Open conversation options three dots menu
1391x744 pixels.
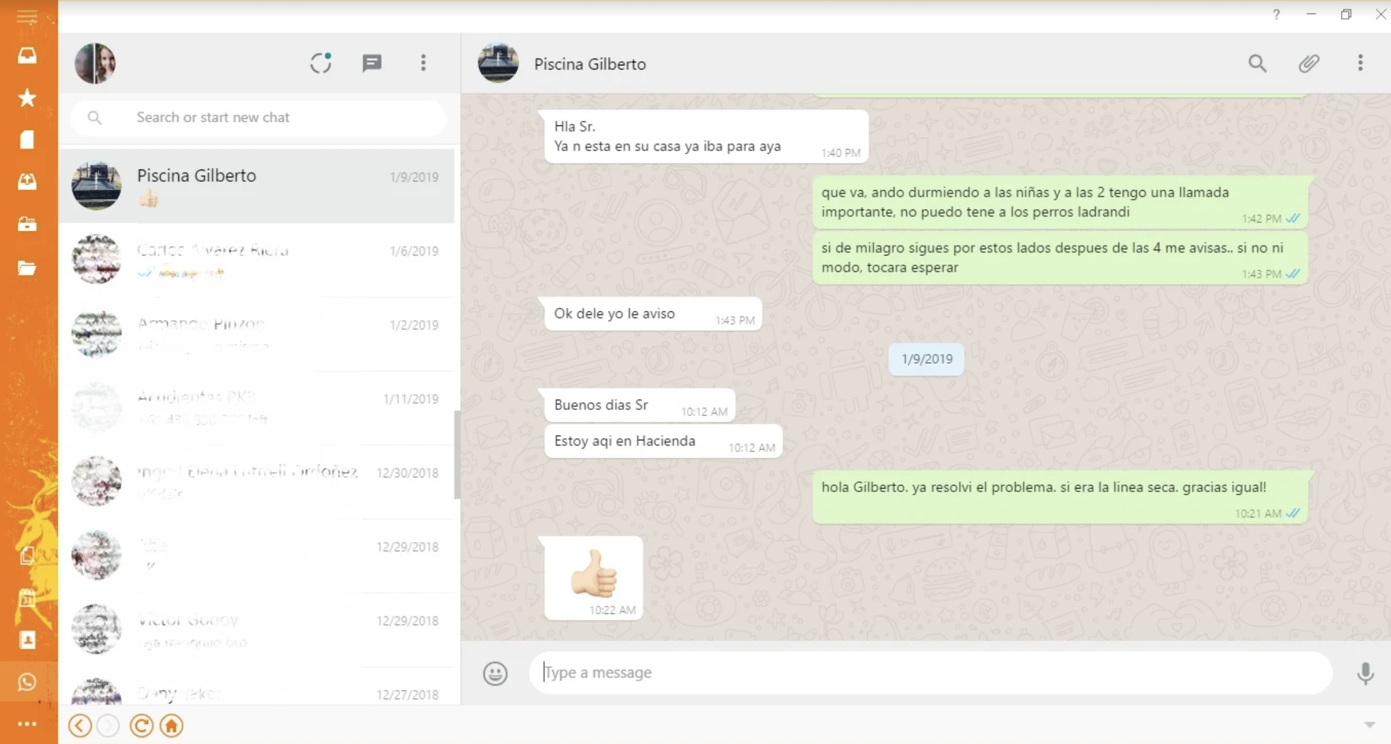(x=1360, y=63)
